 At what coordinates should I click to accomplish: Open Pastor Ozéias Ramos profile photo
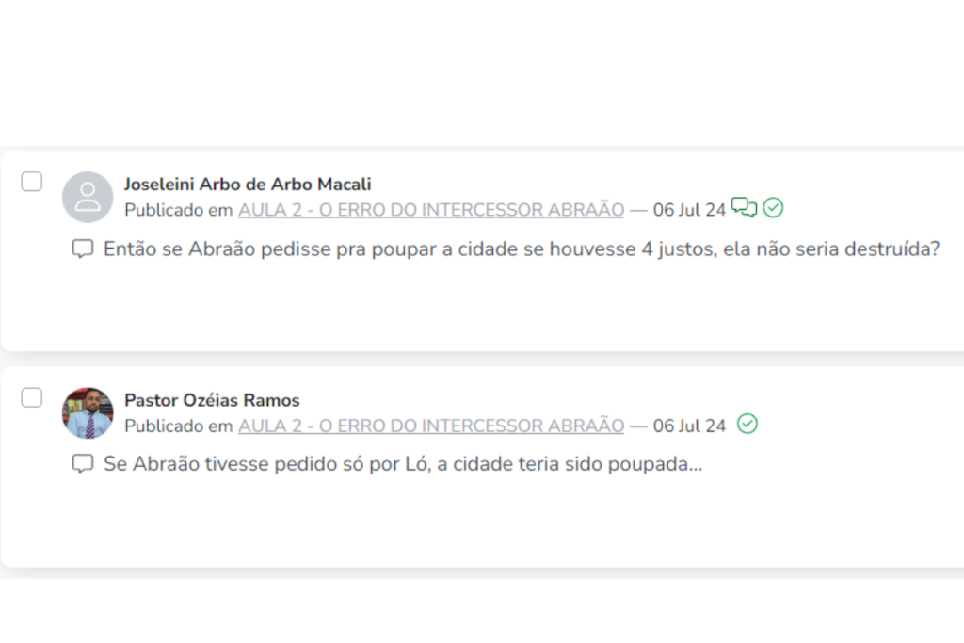[88, 412]
